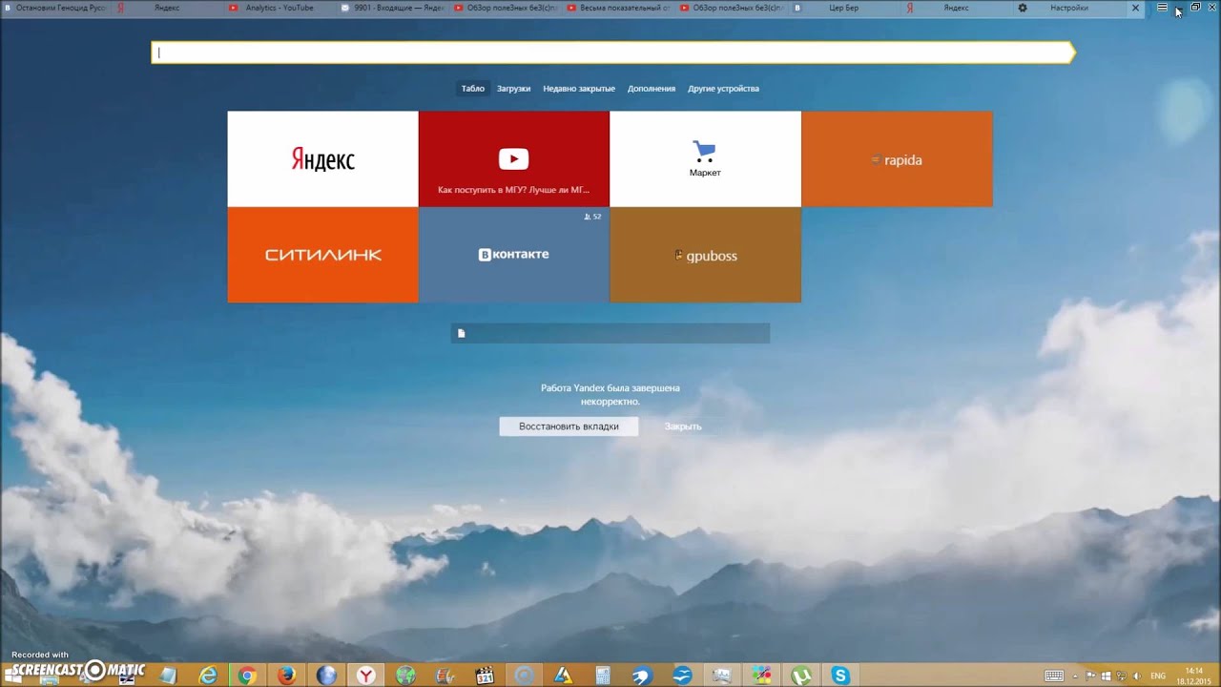The width and height of the screenshot is (1221, 687).
Task: Open the Ситилинк tile
Action: point(322,255)
